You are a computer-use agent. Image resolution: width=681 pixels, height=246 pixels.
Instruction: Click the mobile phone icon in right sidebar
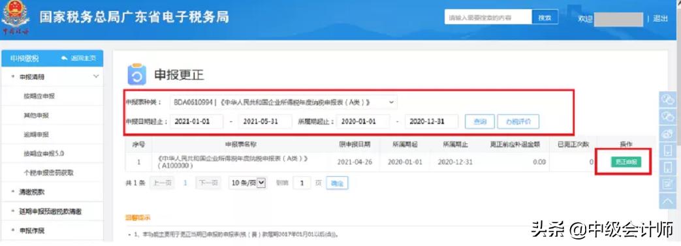coord(668,151)
